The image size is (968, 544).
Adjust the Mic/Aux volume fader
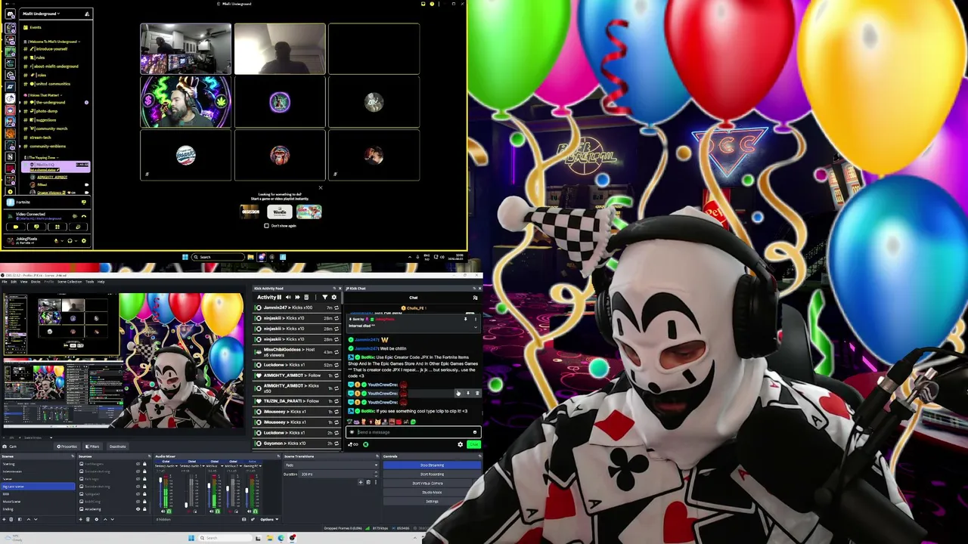pos(209,486)
